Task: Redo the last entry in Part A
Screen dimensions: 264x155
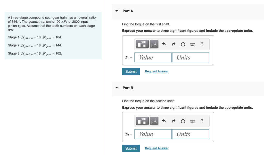Action: tap(173, 44)
